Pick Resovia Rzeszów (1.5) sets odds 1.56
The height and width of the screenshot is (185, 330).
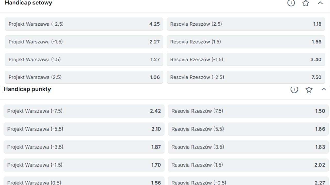(x=246, y=42)
